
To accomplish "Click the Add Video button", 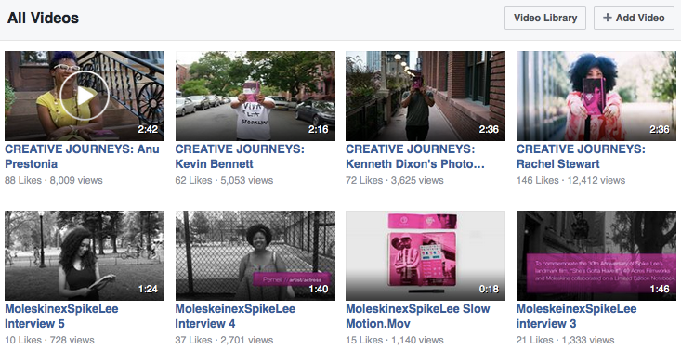I will coord(634,19).
